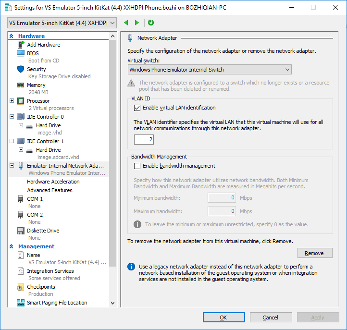347x330 pixels.
Task: Click the Smart Paging File Location icon
Action: tap(21, 303)
